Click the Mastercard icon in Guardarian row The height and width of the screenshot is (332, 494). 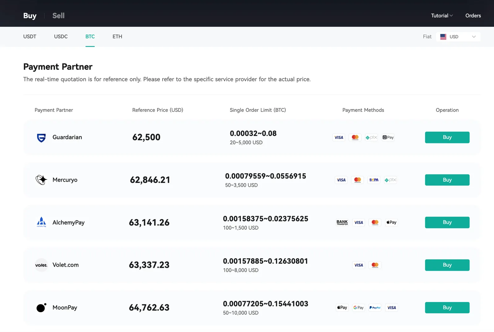click(355, 137)
